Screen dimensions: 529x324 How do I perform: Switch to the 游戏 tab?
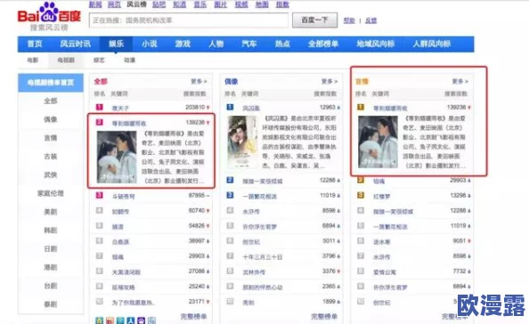click(183, 44)
